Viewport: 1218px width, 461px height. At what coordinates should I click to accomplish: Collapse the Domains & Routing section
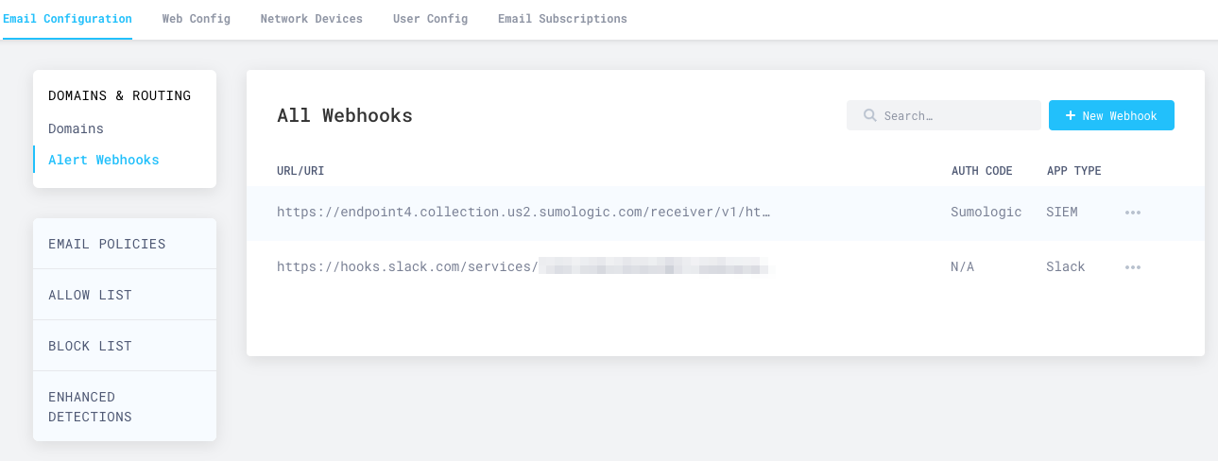(119, 95)
